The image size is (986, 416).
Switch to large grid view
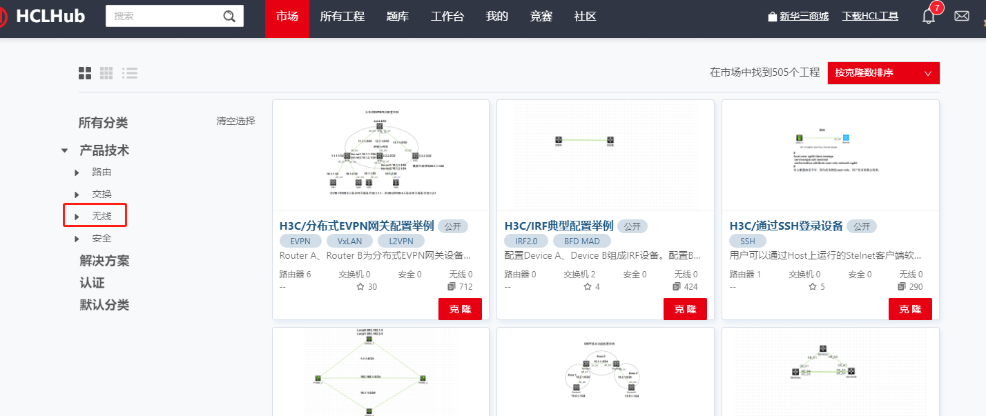[85, 72]
